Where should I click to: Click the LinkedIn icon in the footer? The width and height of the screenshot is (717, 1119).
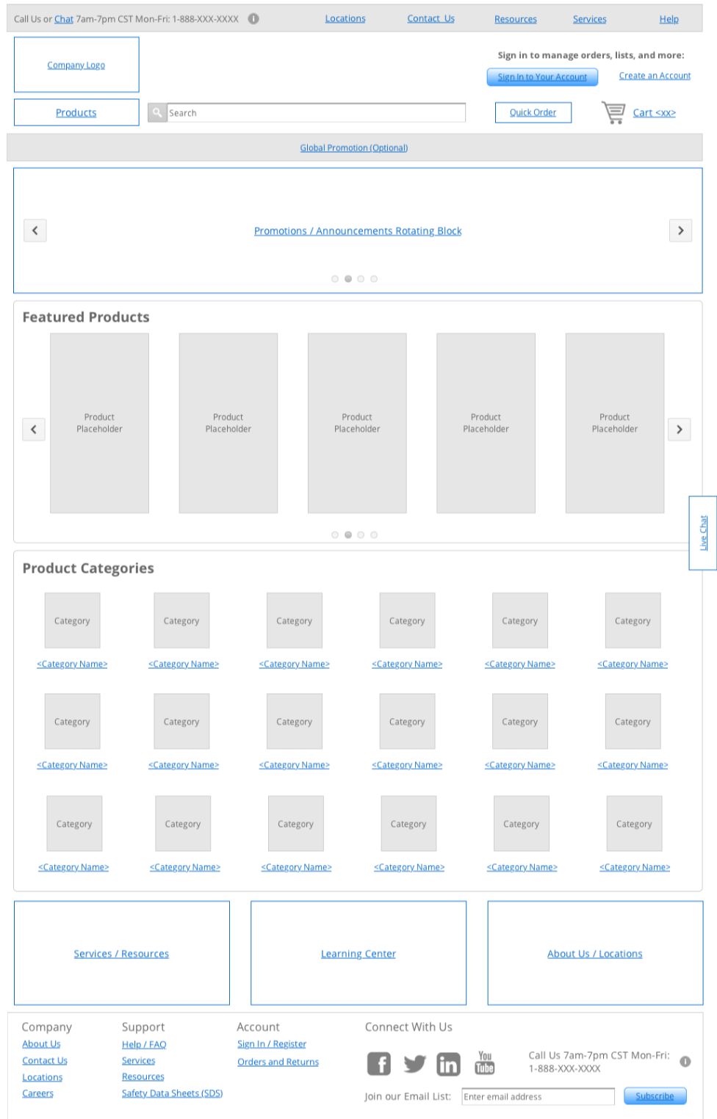(448, 1063)
